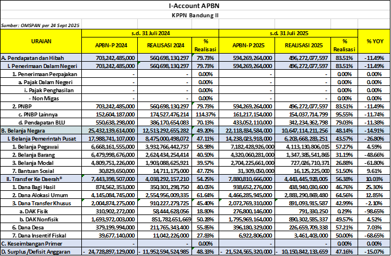Viewport: 391px width, 256px height.
Task: Click the A. Pendapatan dan Hibah row label
Action: (x=41, y=58)
